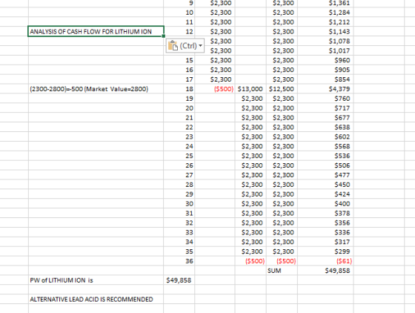Image resolution: width=415 pixels, height=313 pixels.
Task: Click the $1,212 cell in year 11 row
Action: point(325,22)
